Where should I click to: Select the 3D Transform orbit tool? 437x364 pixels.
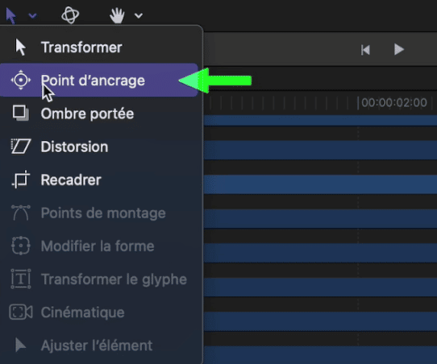[70, 15]
